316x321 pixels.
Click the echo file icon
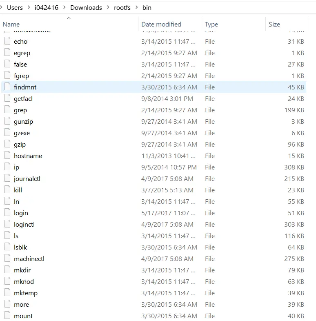[7, 41]
